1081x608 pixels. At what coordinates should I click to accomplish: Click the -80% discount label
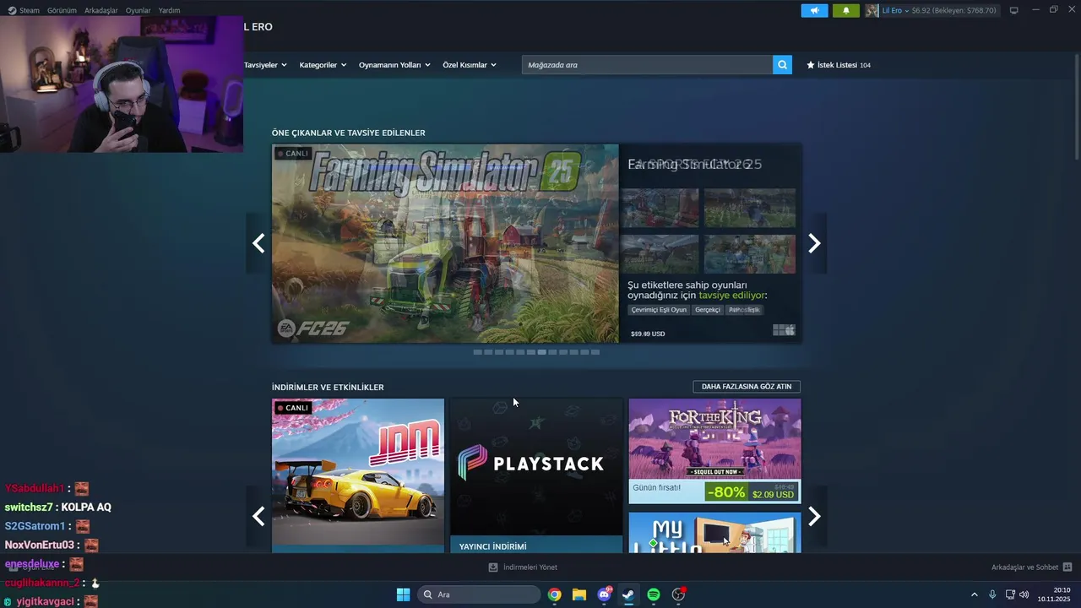tap(726, 491)
